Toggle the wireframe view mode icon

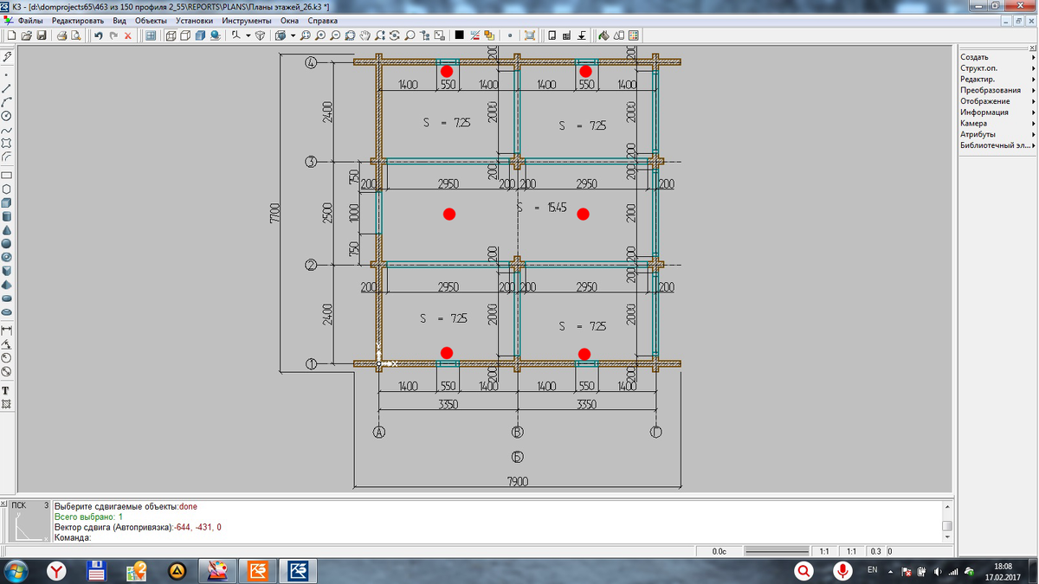(171, 35)
